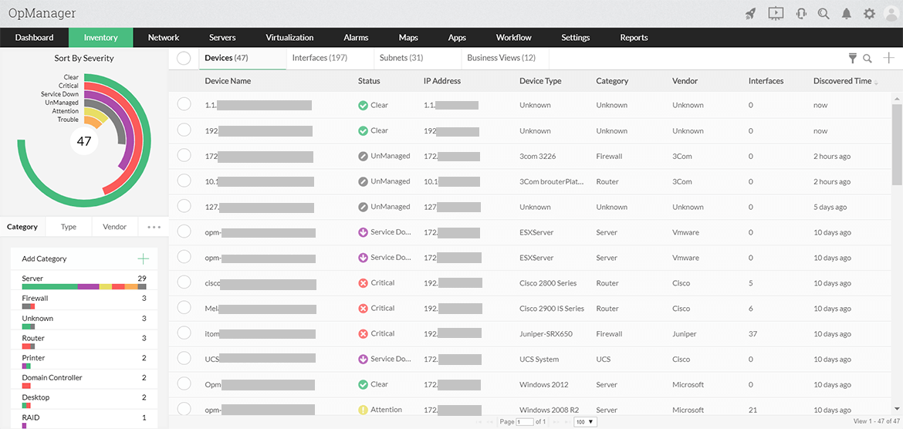Click the plus icon beside Add Category

142,259
